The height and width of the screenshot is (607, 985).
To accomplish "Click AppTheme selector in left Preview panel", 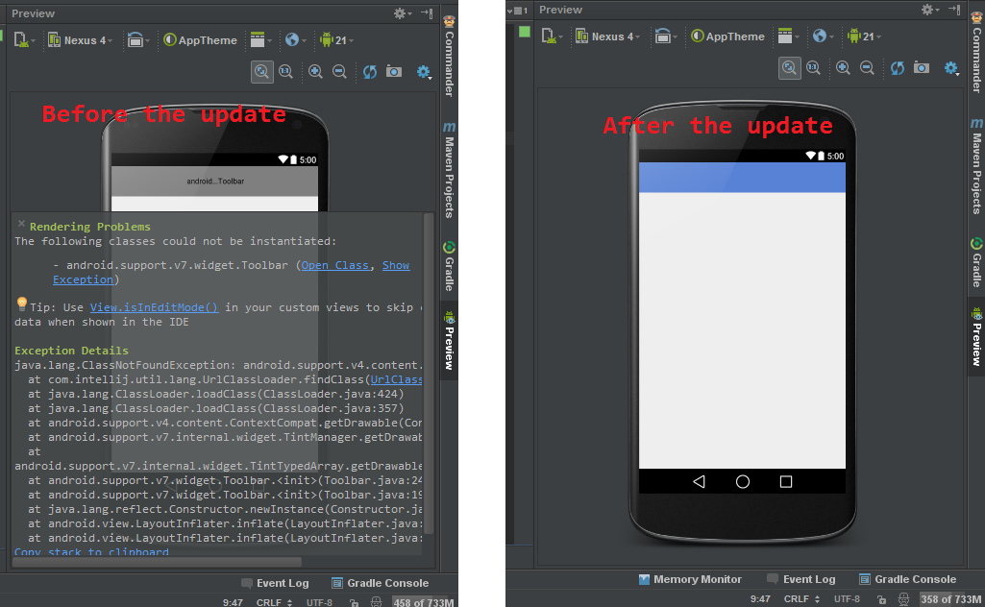I will pyautogui.click(x=201, y=40).
